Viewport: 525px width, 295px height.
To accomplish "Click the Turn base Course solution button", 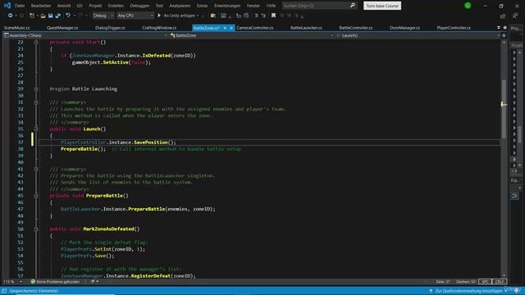I will [x=382, y=6].
